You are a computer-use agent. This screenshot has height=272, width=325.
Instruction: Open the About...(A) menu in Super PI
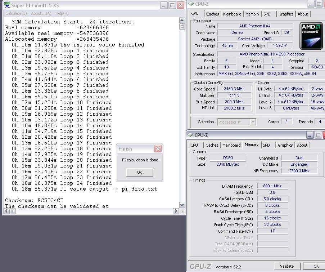(x=41, y=13)
